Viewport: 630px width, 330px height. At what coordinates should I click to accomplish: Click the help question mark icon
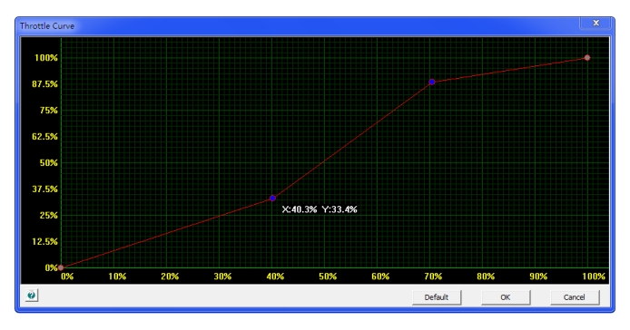tap(32, 296)
